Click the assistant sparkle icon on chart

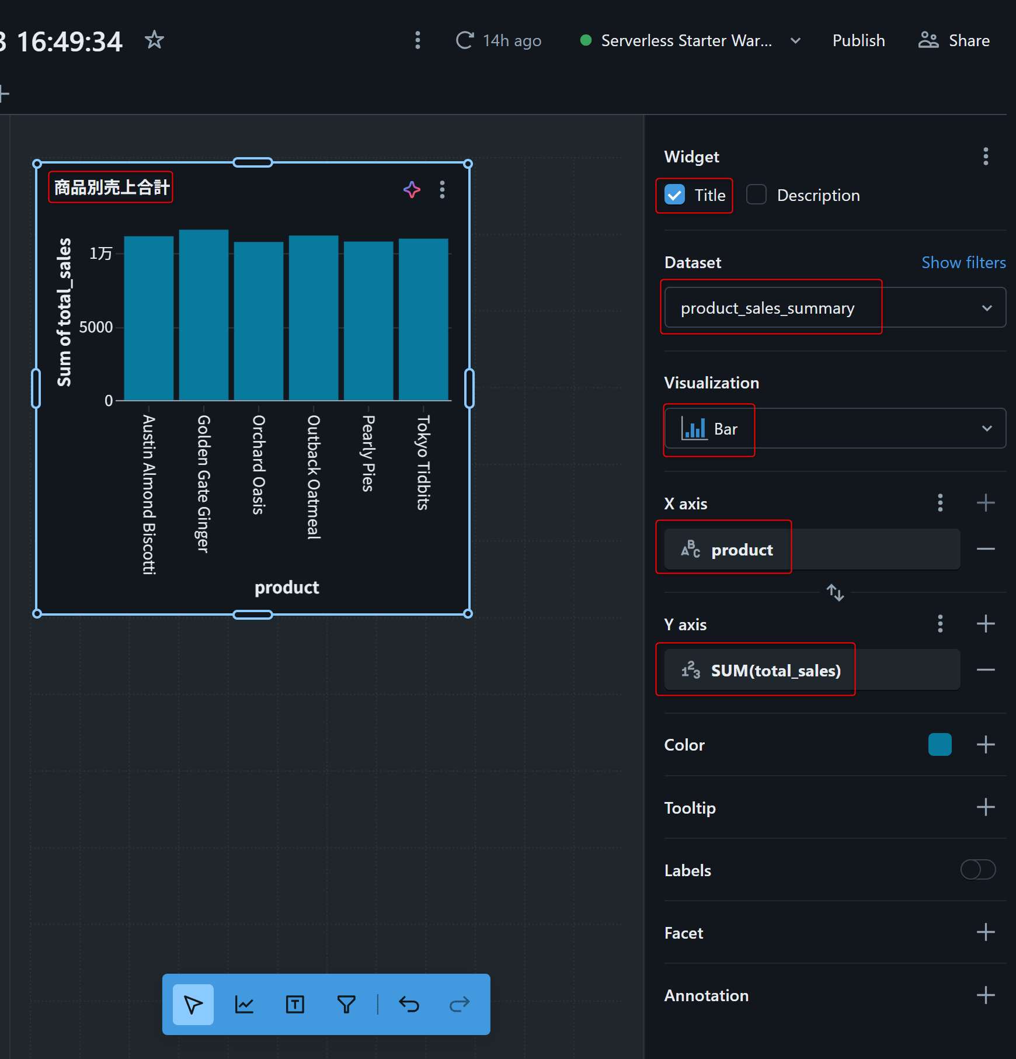coord(412,189)
